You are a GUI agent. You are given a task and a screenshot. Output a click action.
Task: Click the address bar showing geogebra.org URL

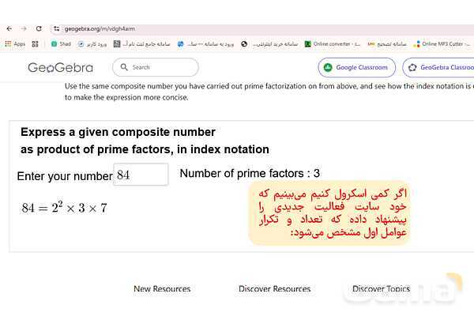pos(237,28)
